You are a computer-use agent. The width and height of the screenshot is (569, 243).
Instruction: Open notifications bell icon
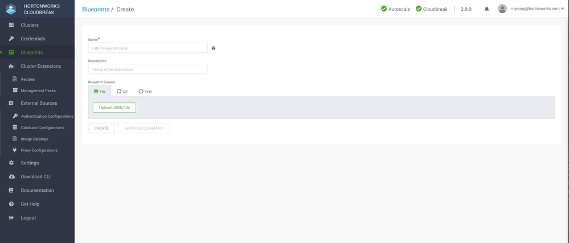[486, 9]
